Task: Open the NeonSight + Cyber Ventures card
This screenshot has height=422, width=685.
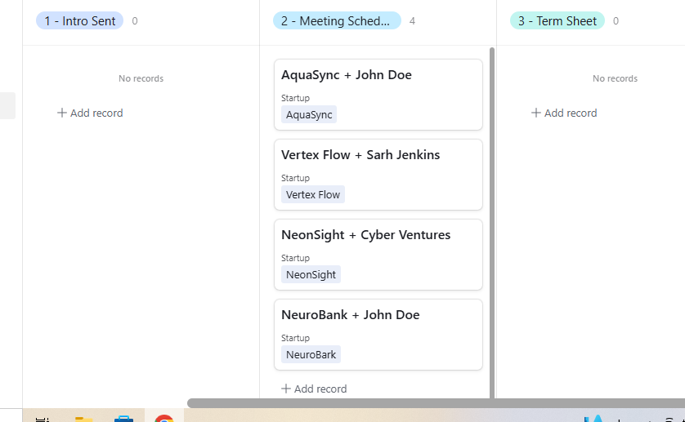Action: coord(378,255)
